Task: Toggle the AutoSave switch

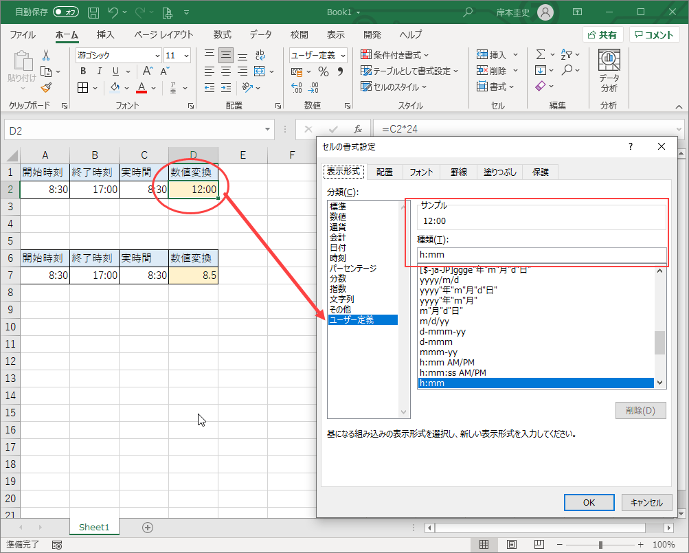Action: click(65, 12)
